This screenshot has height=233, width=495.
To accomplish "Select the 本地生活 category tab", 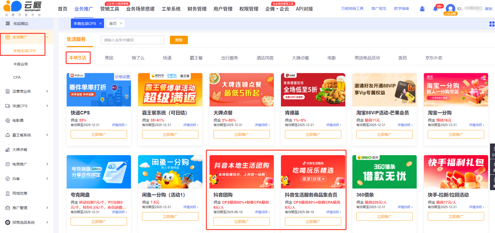I will tap(78, 58).
